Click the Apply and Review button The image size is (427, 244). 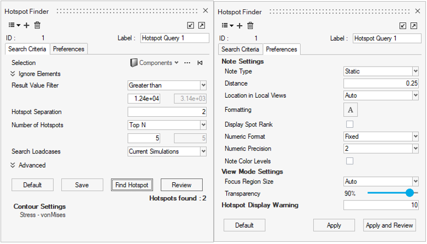click(x=388, y=225)
